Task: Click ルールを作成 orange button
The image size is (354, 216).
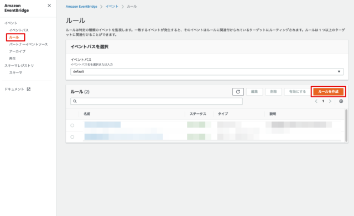Action: click(328, 92)
